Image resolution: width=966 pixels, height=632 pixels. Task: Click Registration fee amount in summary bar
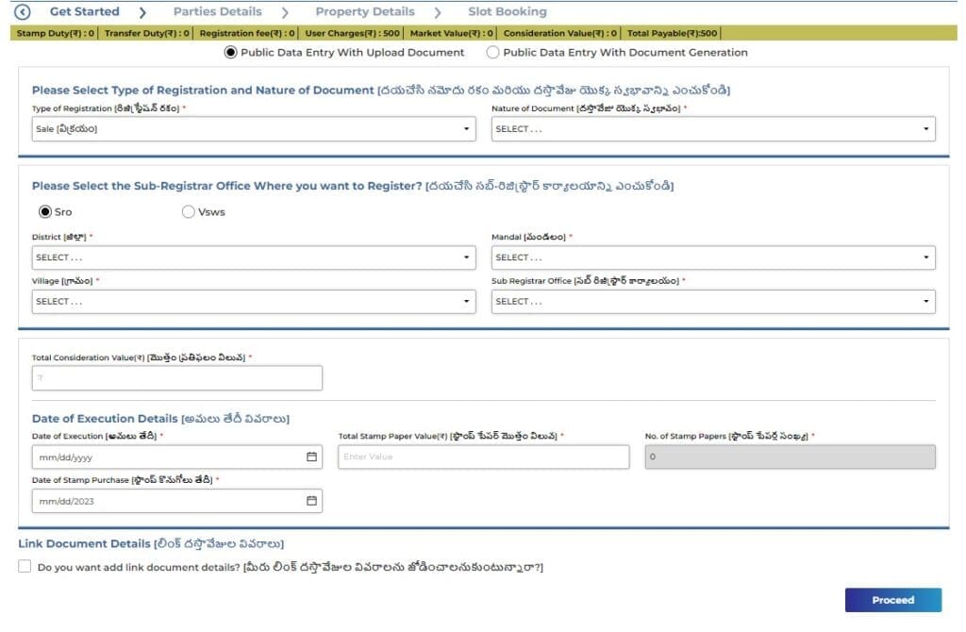point(247,33)
